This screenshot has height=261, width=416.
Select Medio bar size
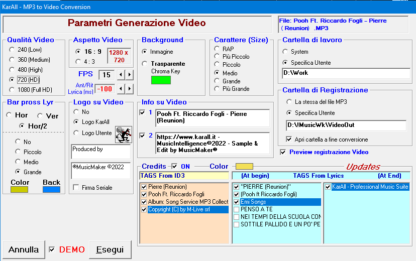(x=18, y=162)
